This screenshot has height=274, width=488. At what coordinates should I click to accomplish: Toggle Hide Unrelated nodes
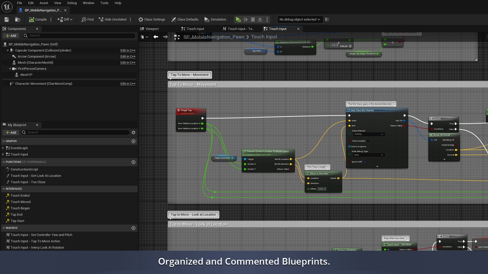[x=112, y=19]
